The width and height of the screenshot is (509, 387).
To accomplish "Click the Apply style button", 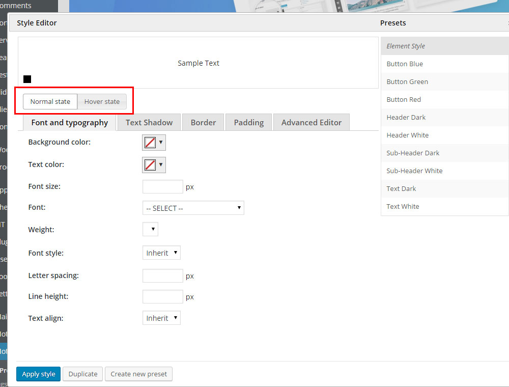I will (38, 374).
